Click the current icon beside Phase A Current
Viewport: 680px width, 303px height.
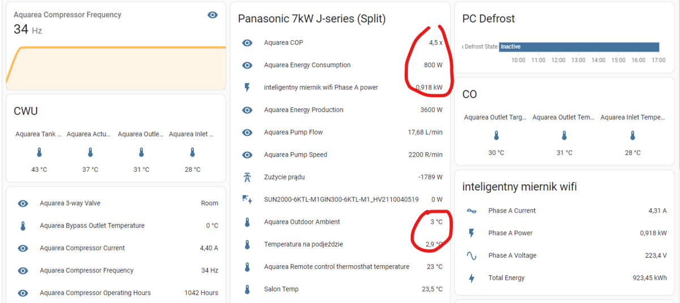[471, 211]
